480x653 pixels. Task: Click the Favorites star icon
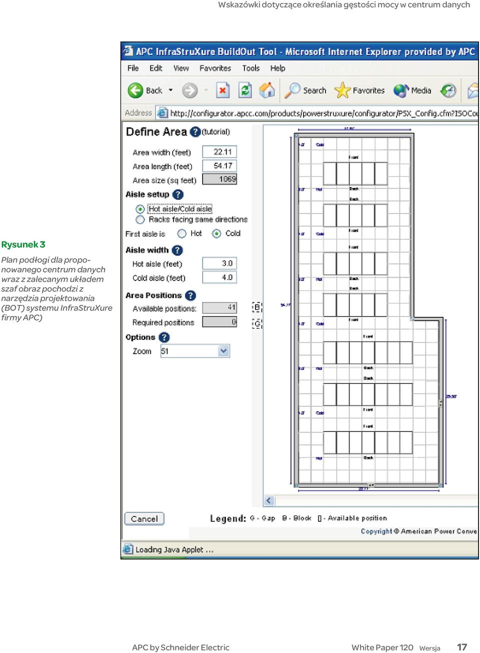click(342, 90)
